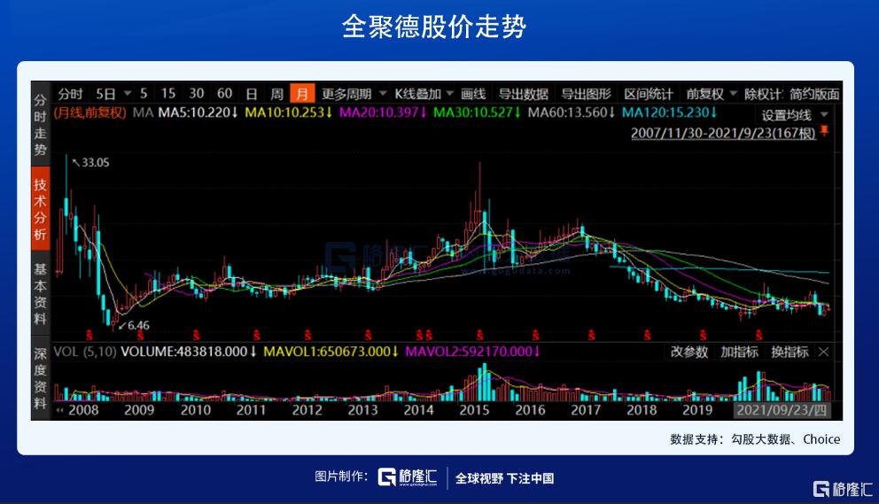Open the K线叠加 overlay option

tap(417, 94)
